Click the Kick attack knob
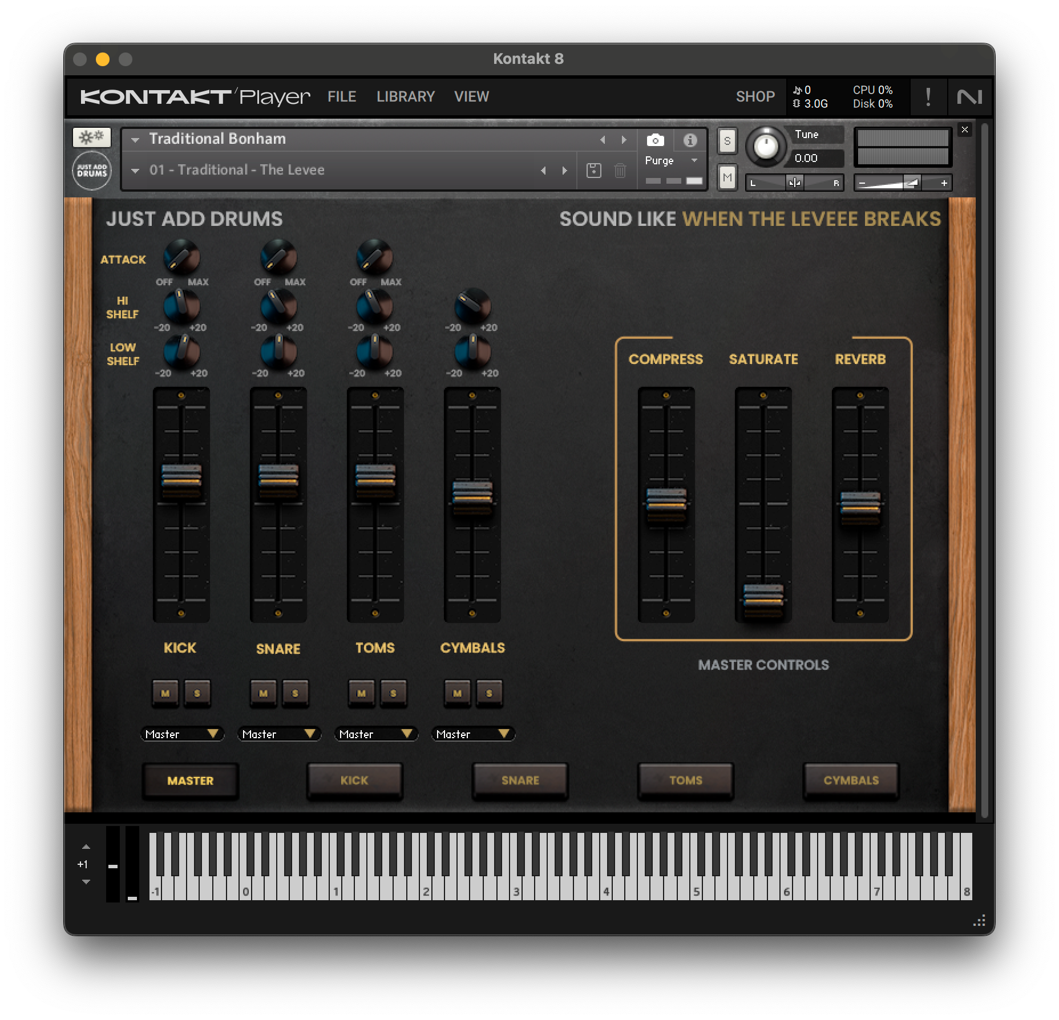The height and width of the screenshot is (1020, 1059). pyautogui.click(x=181, y=257)
